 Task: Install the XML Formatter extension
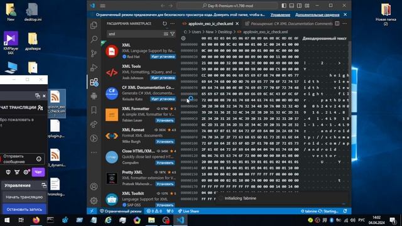click(x=165, y=121)
